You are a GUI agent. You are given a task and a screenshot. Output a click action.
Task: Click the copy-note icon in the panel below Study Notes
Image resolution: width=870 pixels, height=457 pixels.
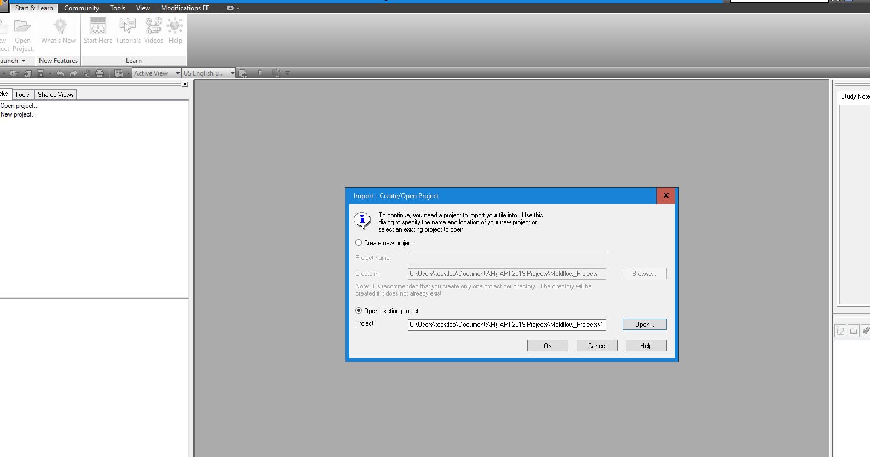click(840, 331)
